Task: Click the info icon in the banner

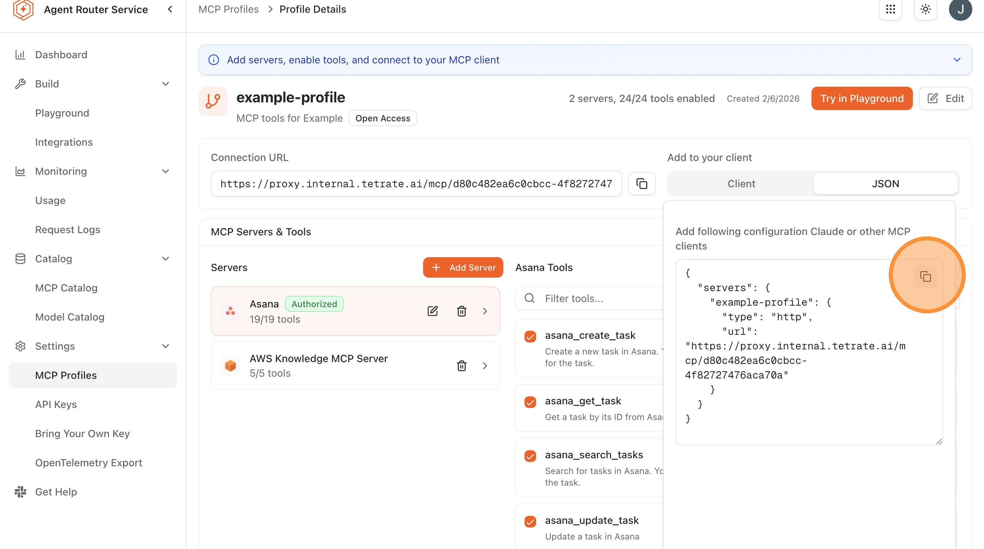Action: 213,60
